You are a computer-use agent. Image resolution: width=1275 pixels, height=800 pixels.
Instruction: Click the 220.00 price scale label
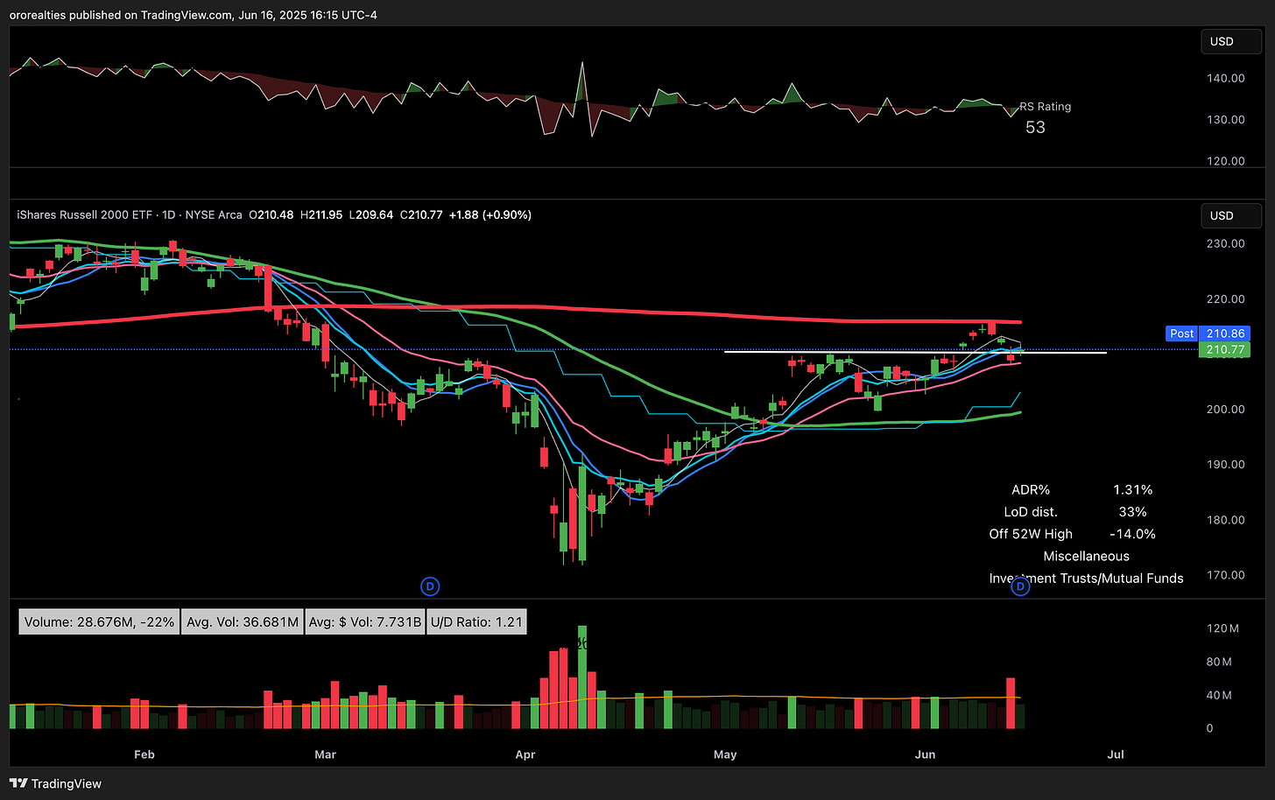pos(1225,298)
